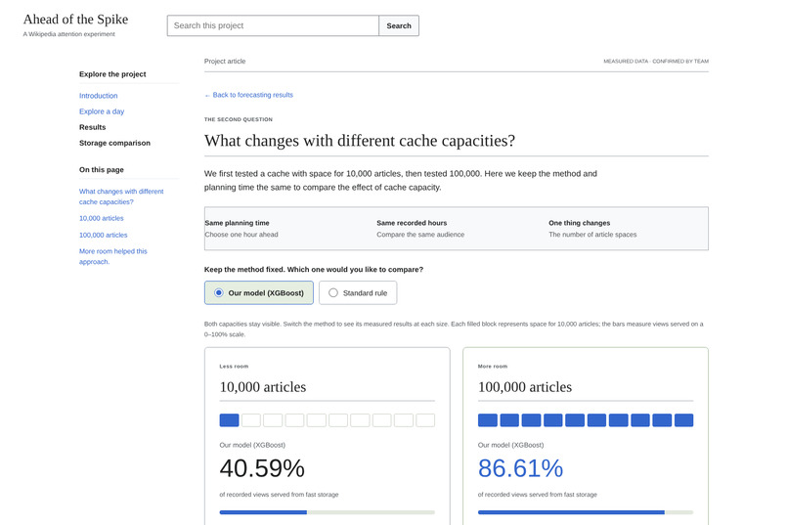
Task: Open the Explore a day sidebar link
Action: coord(102,111)
